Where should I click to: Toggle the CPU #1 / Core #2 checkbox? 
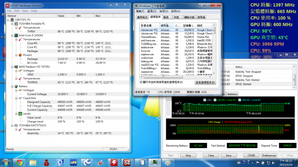(239, 100)
